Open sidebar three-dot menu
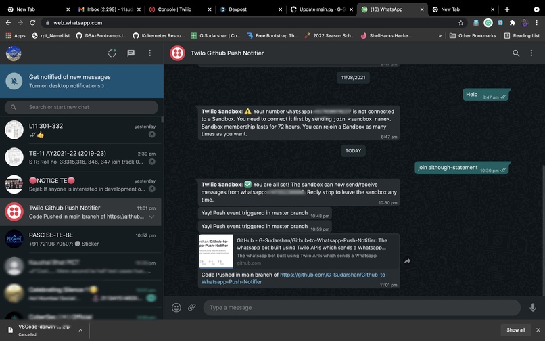The height and width of the screenshot is (341, 545). pos(150,53)
